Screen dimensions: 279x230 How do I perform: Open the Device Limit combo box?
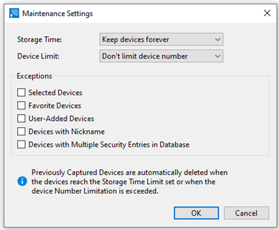(x=161, y=56)
